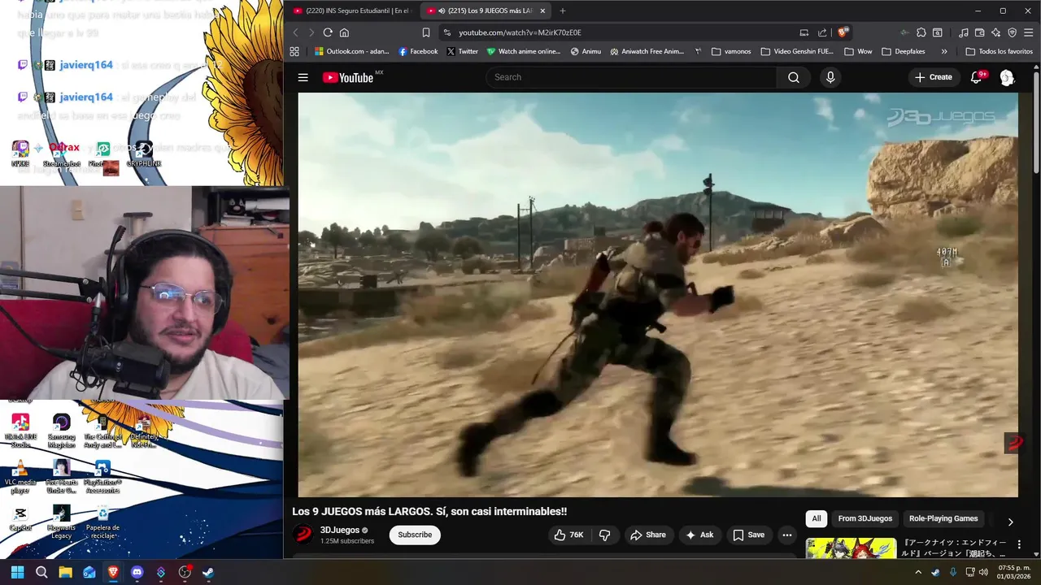
Task: Save the video to a playlist
Action: coord(749,535)
